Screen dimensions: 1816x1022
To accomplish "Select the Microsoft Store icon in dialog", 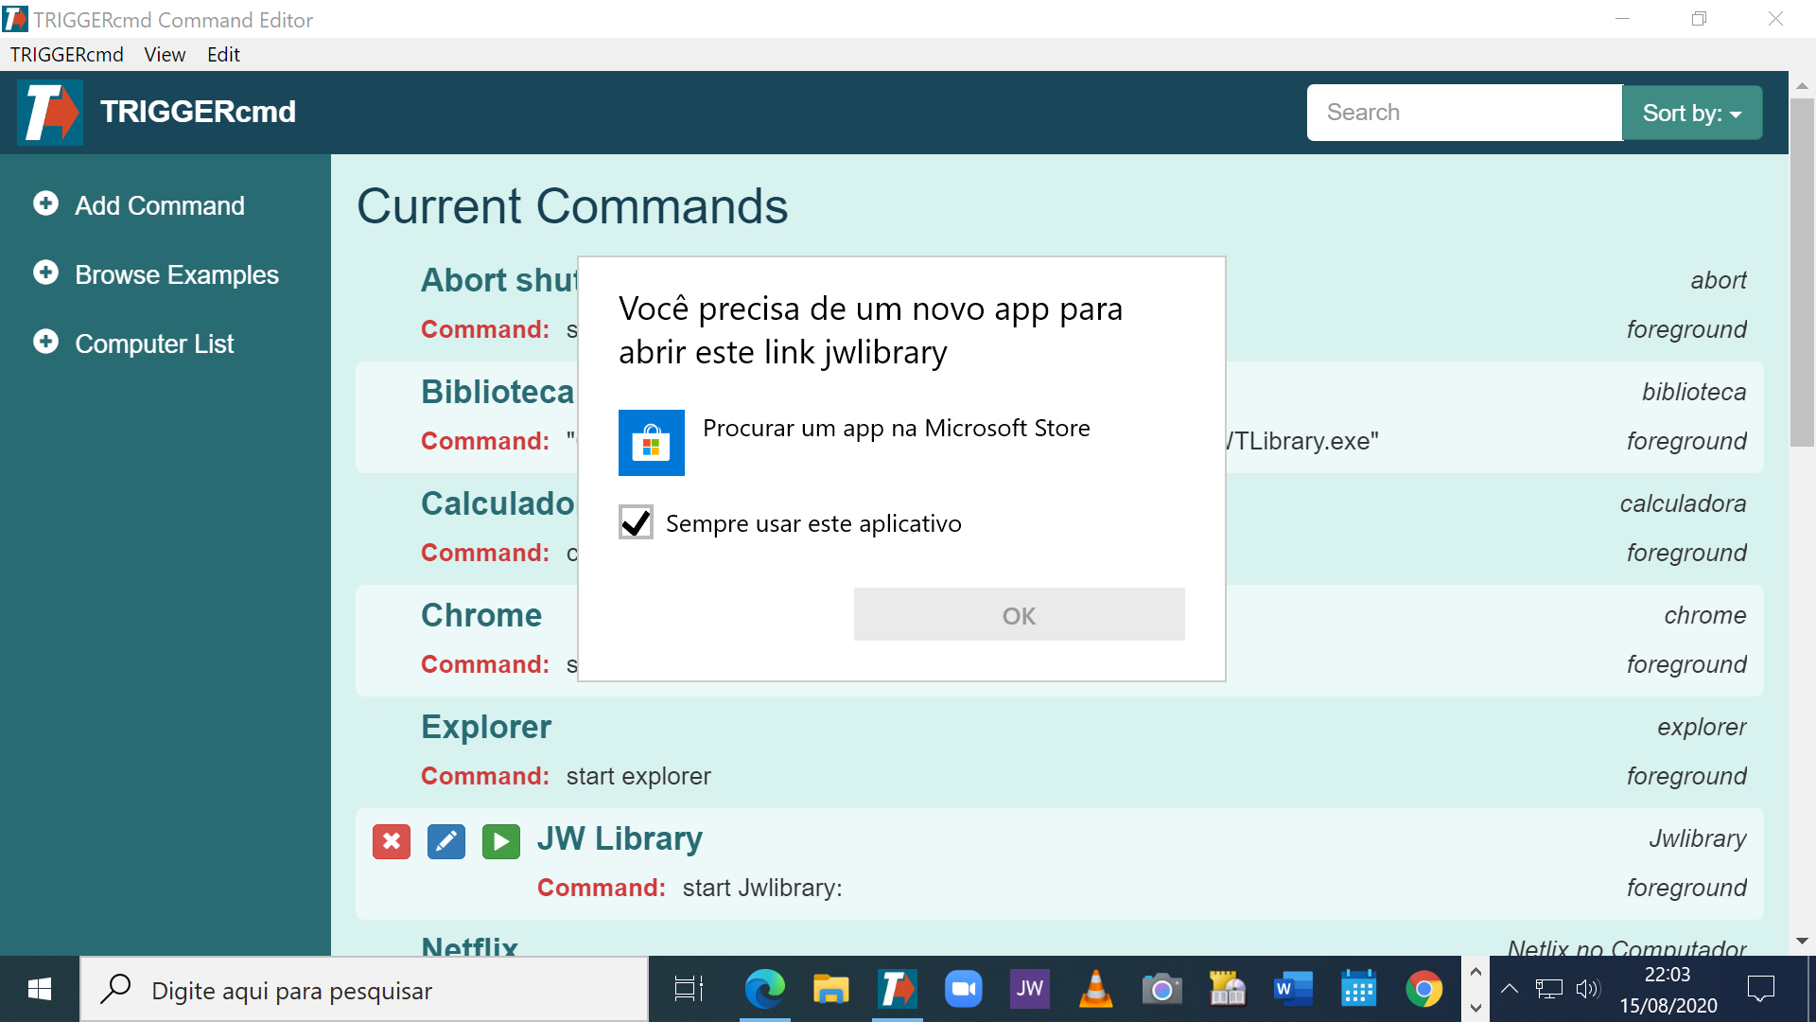I will (x=652, y=443).
